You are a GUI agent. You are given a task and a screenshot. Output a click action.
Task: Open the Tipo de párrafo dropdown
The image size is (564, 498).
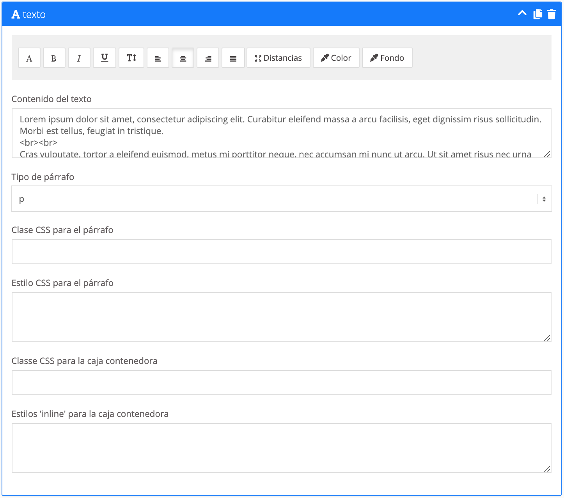pos(281,199)
